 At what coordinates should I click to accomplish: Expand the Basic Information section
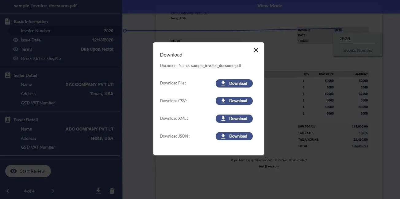point(31,21)
